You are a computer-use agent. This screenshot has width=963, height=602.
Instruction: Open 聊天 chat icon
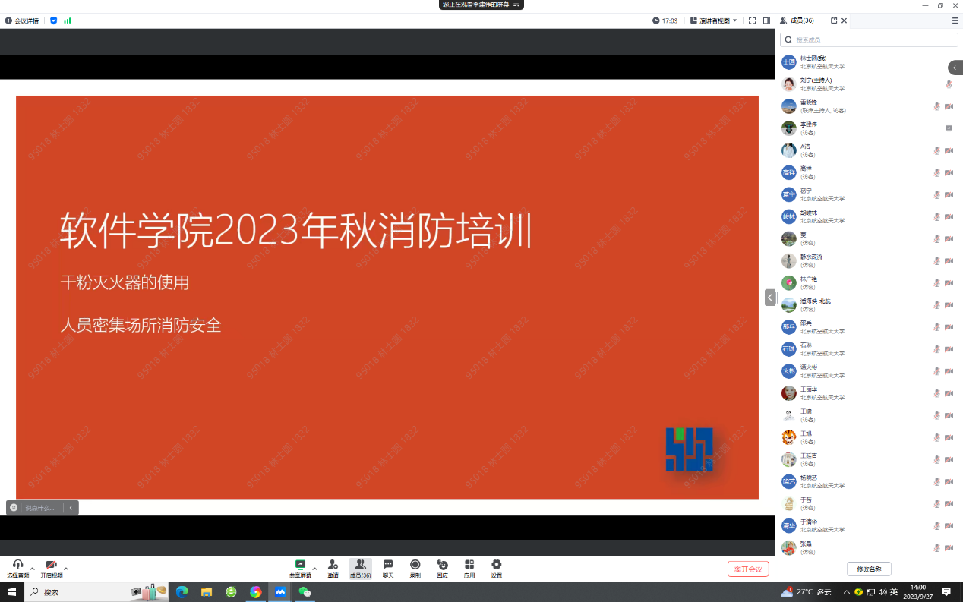coord(388,565)
